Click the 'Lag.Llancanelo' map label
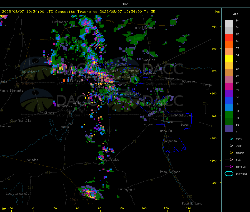The image size is (250, 212). pos(17,194)
